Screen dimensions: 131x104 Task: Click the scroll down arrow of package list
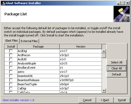104,91
